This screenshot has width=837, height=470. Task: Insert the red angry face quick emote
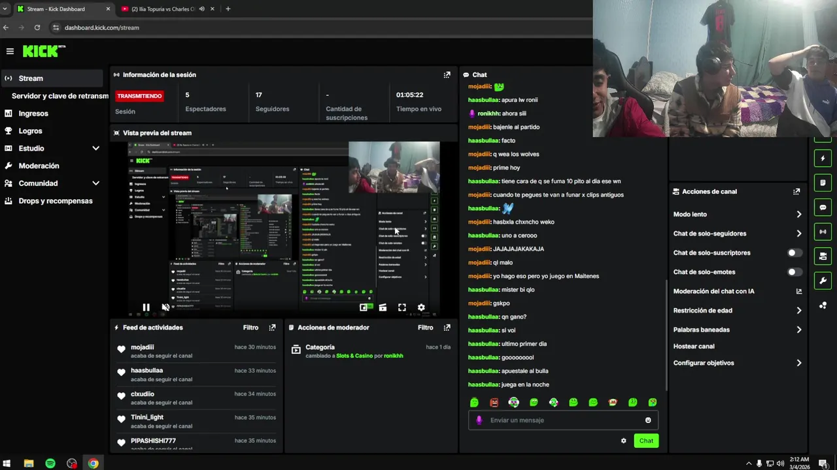tap(494, 403)
